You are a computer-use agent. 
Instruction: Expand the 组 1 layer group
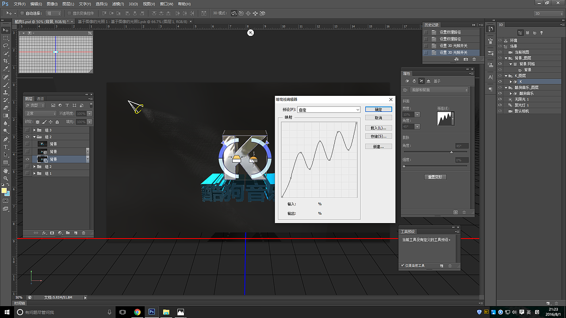[34, 174]
